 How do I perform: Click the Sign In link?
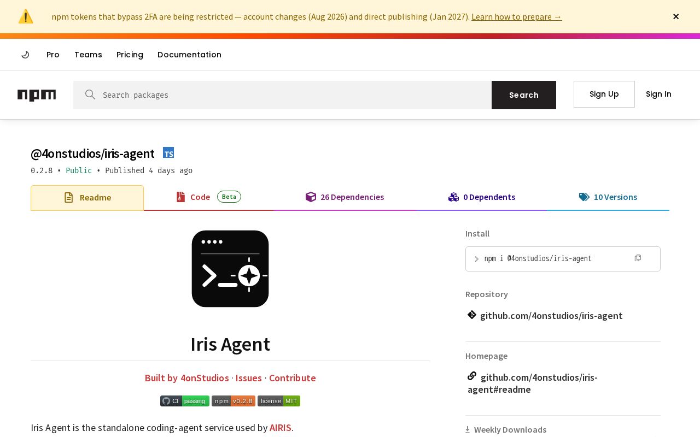[658, 94]
